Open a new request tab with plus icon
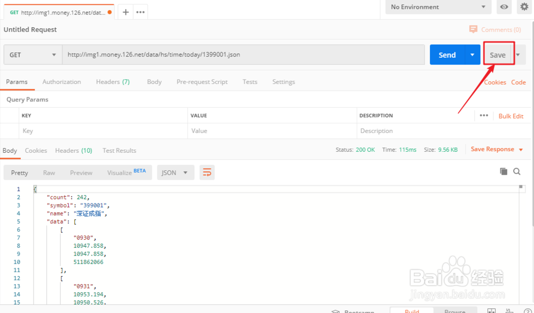 click(125, 12)
